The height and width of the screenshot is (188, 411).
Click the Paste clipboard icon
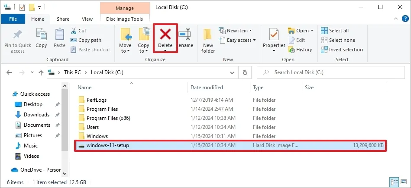click(x=59, y=34)
